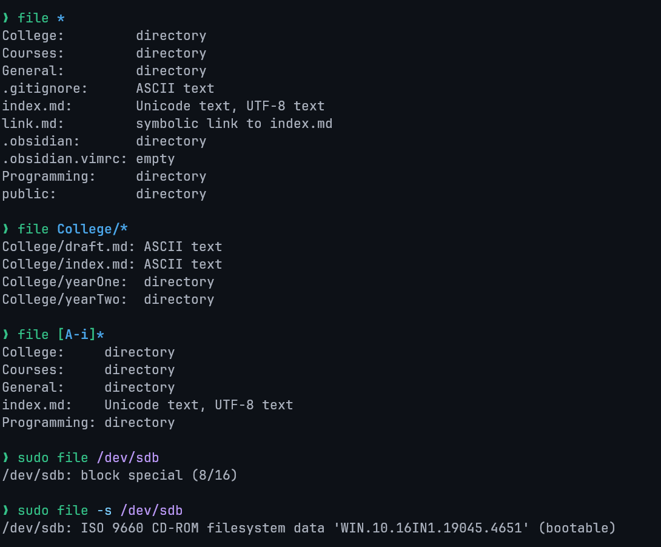
Task: Click the "College/yearTwo:" directory entry
Action: (x=64, y=300)
